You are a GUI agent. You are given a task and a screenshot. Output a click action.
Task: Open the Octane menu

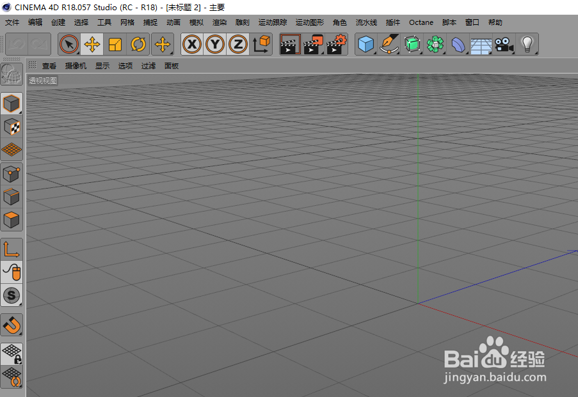421,22
